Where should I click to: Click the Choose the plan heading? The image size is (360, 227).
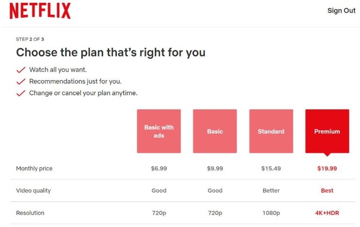click(111, 53)
